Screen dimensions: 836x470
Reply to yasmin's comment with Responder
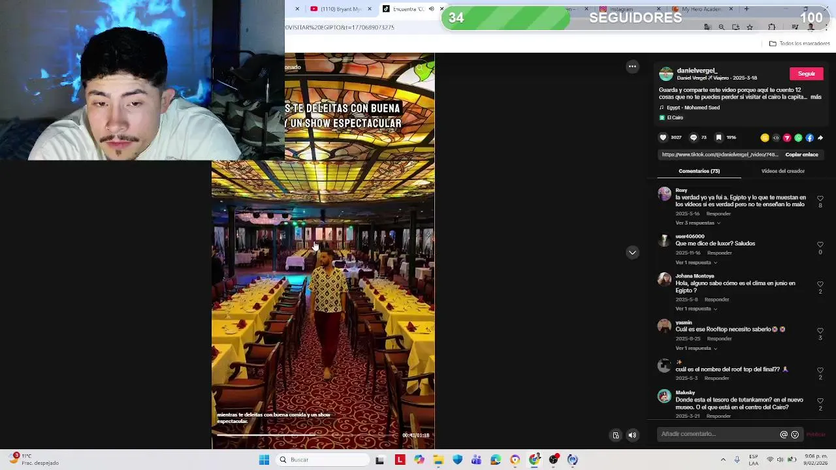tap(720, 339)
